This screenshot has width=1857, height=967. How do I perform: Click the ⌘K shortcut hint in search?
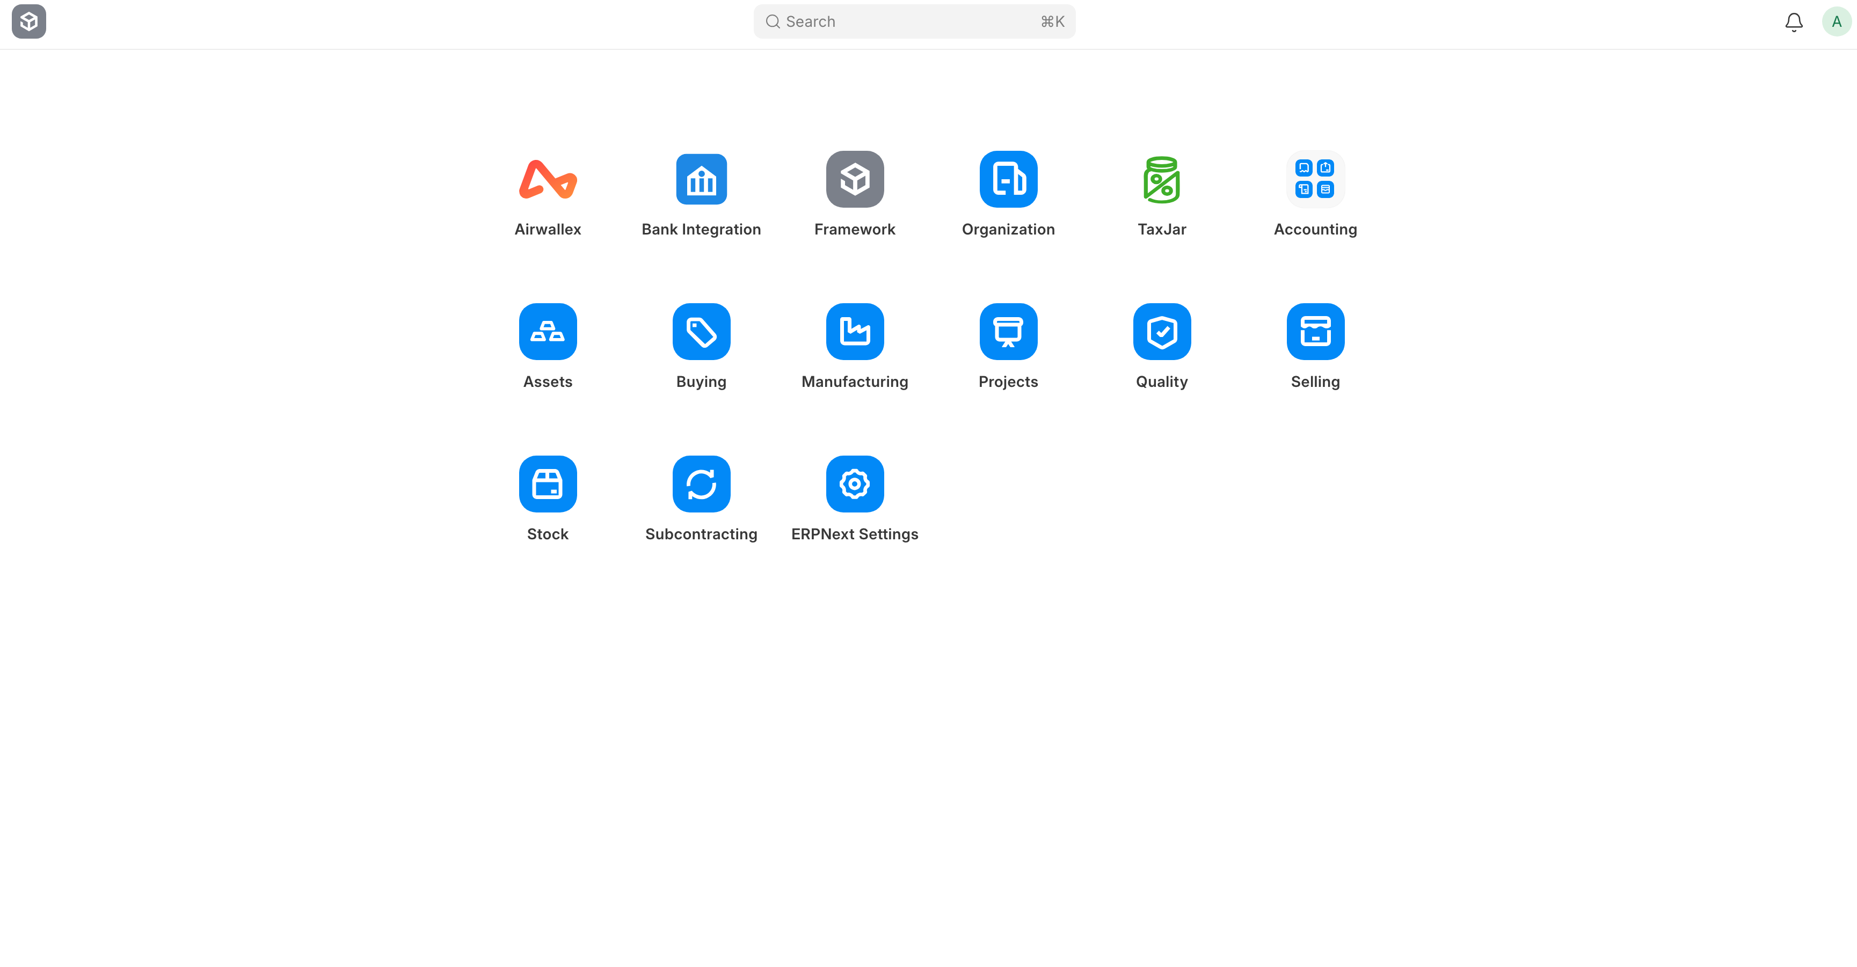1052,21
